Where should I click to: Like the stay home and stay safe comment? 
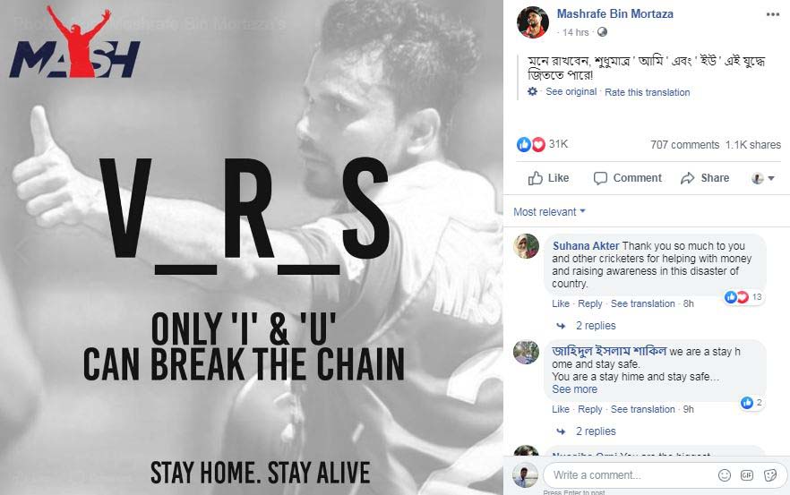(561, 409)
